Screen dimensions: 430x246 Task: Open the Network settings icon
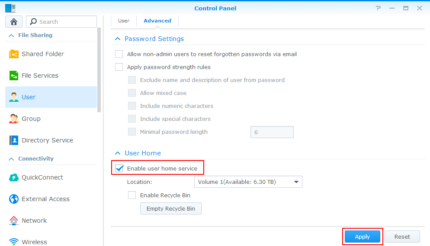(x=14, y=221)
